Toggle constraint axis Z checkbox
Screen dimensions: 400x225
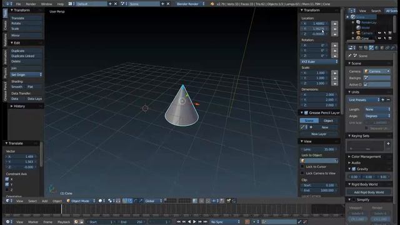point(7,190)
